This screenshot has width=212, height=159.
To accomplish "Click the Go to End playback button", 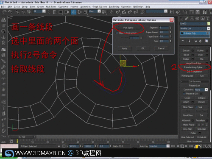I will tap(191, 146).
